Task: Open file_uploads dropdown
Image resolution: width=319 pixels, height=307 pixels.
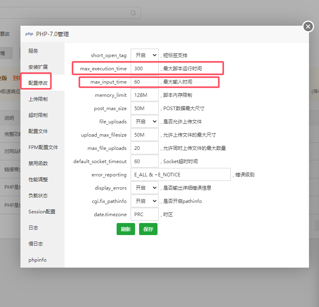Action: (145, 121)
